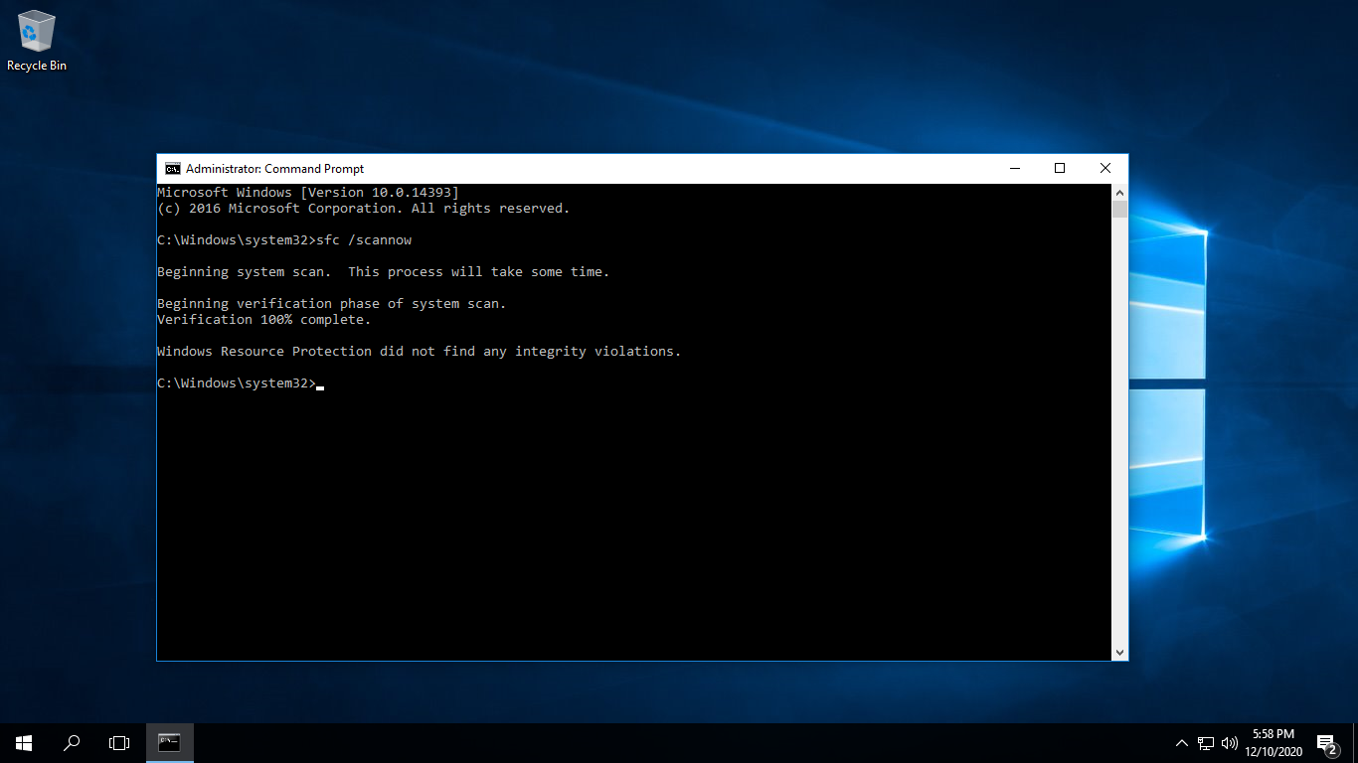Close the Command Prompt window
Viewport: 1358px width, 763px height.
click(x=1105, y=169)
